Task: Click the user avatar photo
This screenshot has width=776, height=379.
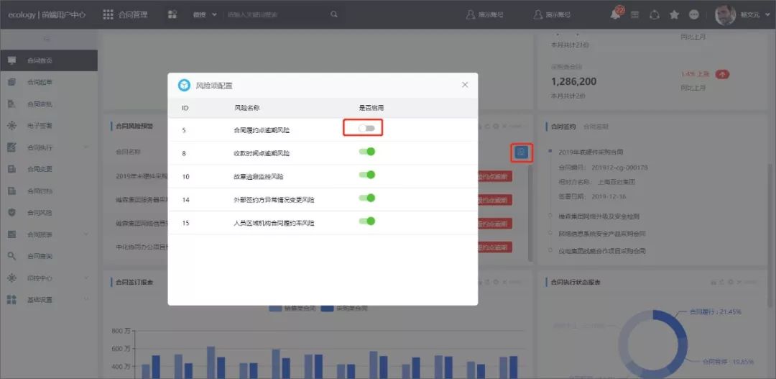Action: point(725,15)
